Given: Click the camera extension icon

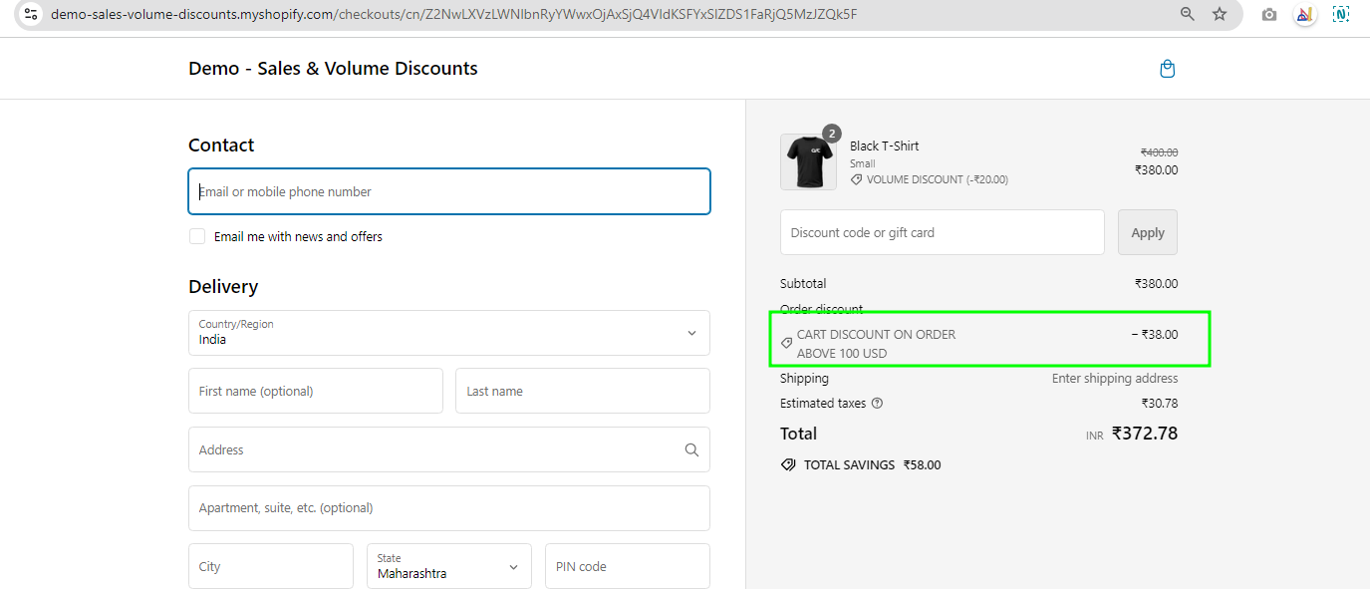Looking at the screenshot, I should [x=1268, y=14].
